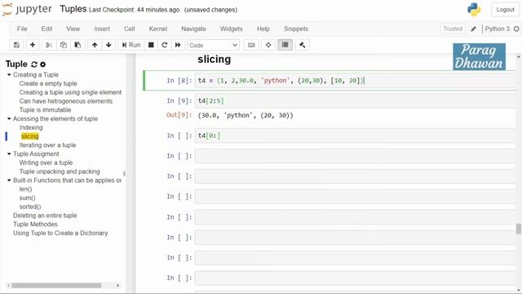The height and width of the screenshot is (294, 522).
Task: Cut selected cells with scissors icon
Action: (x=49, y=45)
